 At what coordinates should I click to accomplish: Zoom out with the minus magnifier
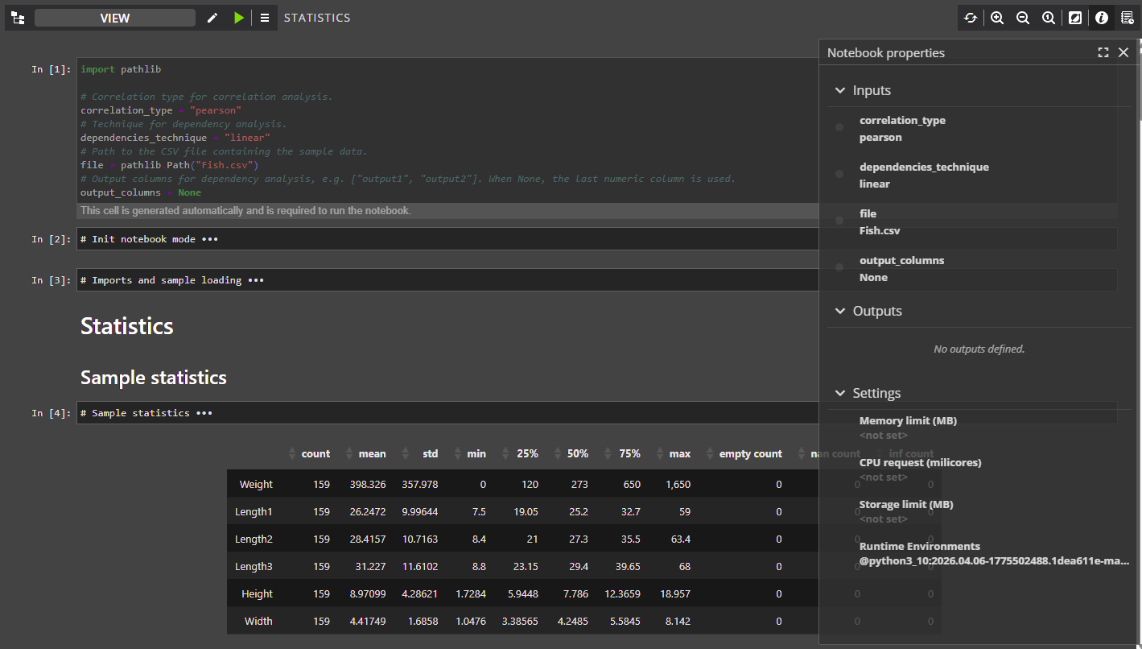pyautogui.click(x=1023, y=18)
